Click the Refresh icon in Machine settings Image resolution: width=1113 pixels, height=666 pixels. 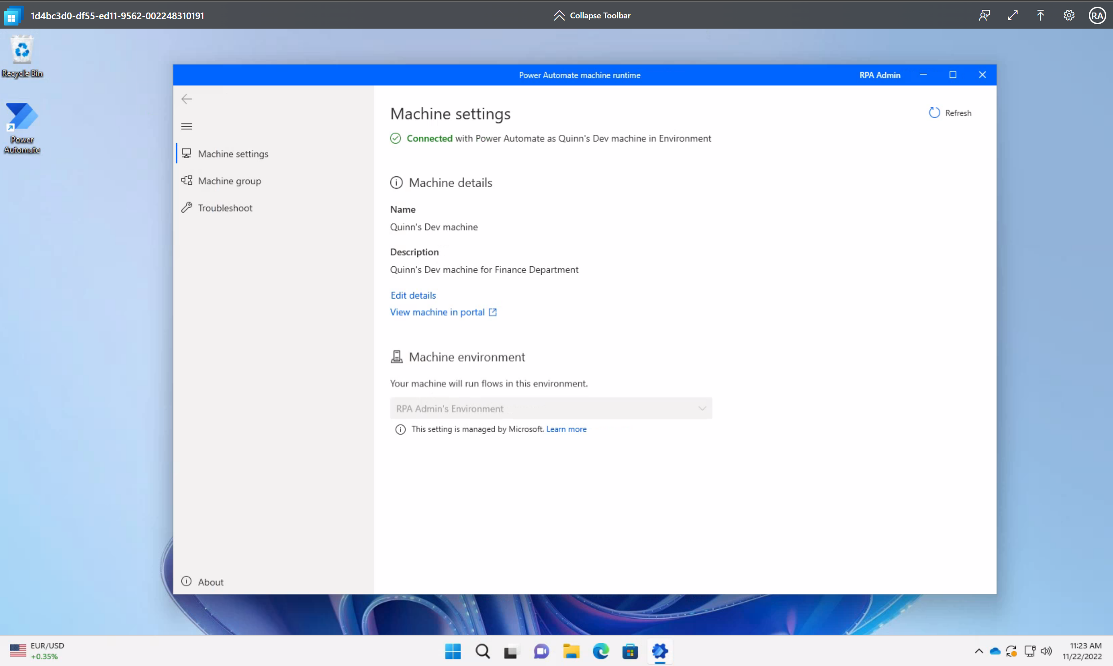pos(934,113)
